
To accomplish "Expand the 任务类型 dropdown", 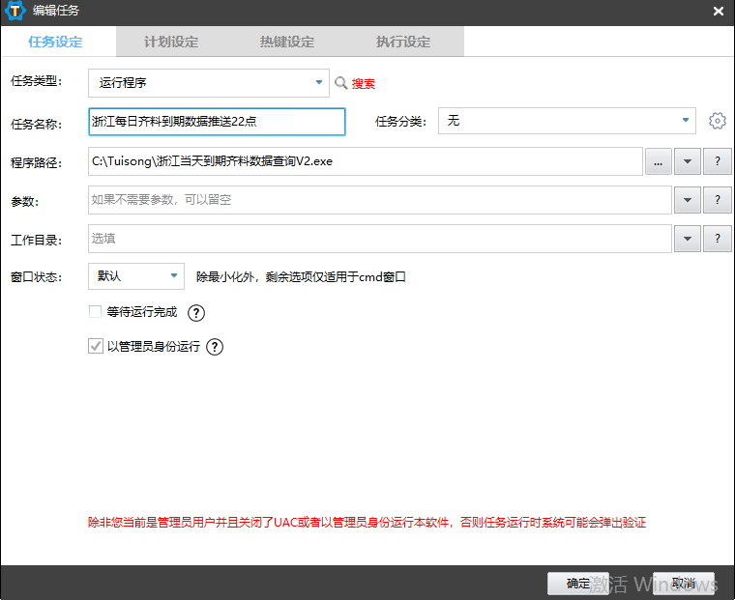I will click(319, 83).
